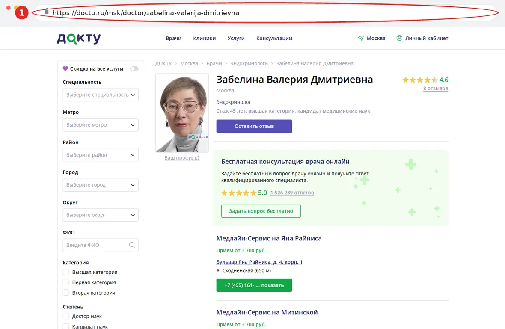This screenshot has width=505, height=329.
Task: Open the Врачи menu item
Action: pos(174,38)
